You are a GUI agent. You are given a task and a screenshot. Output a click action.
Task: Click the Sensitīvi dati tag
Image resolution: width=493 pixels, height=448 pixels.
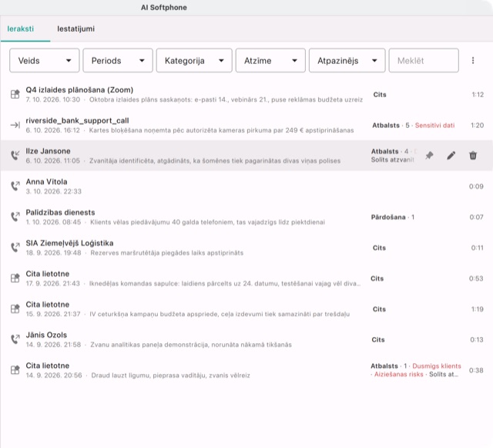(x=434, y=126)
